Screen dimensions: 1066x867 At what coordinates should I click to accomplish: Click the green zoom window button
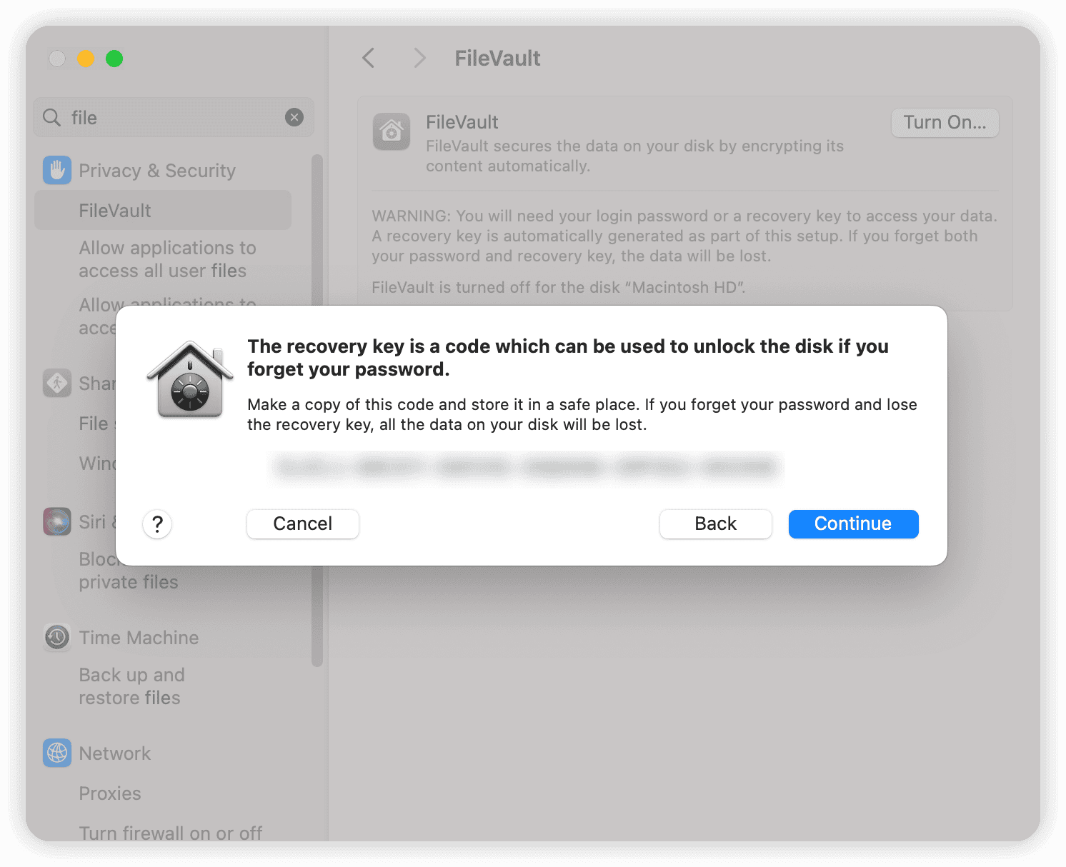point(114,59)
